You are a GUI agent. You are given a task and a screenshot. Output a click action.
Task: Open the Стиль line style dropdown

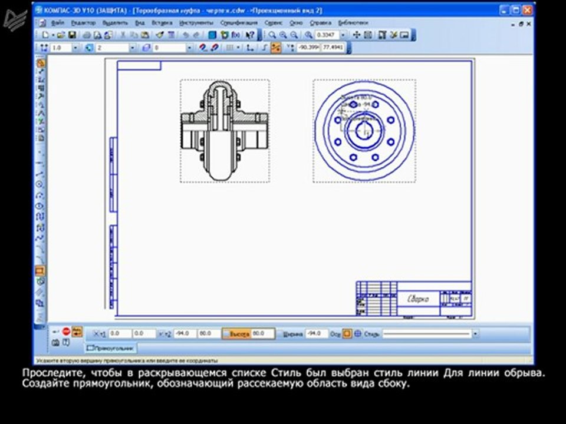pyautogui.click(x=475, y=334)
